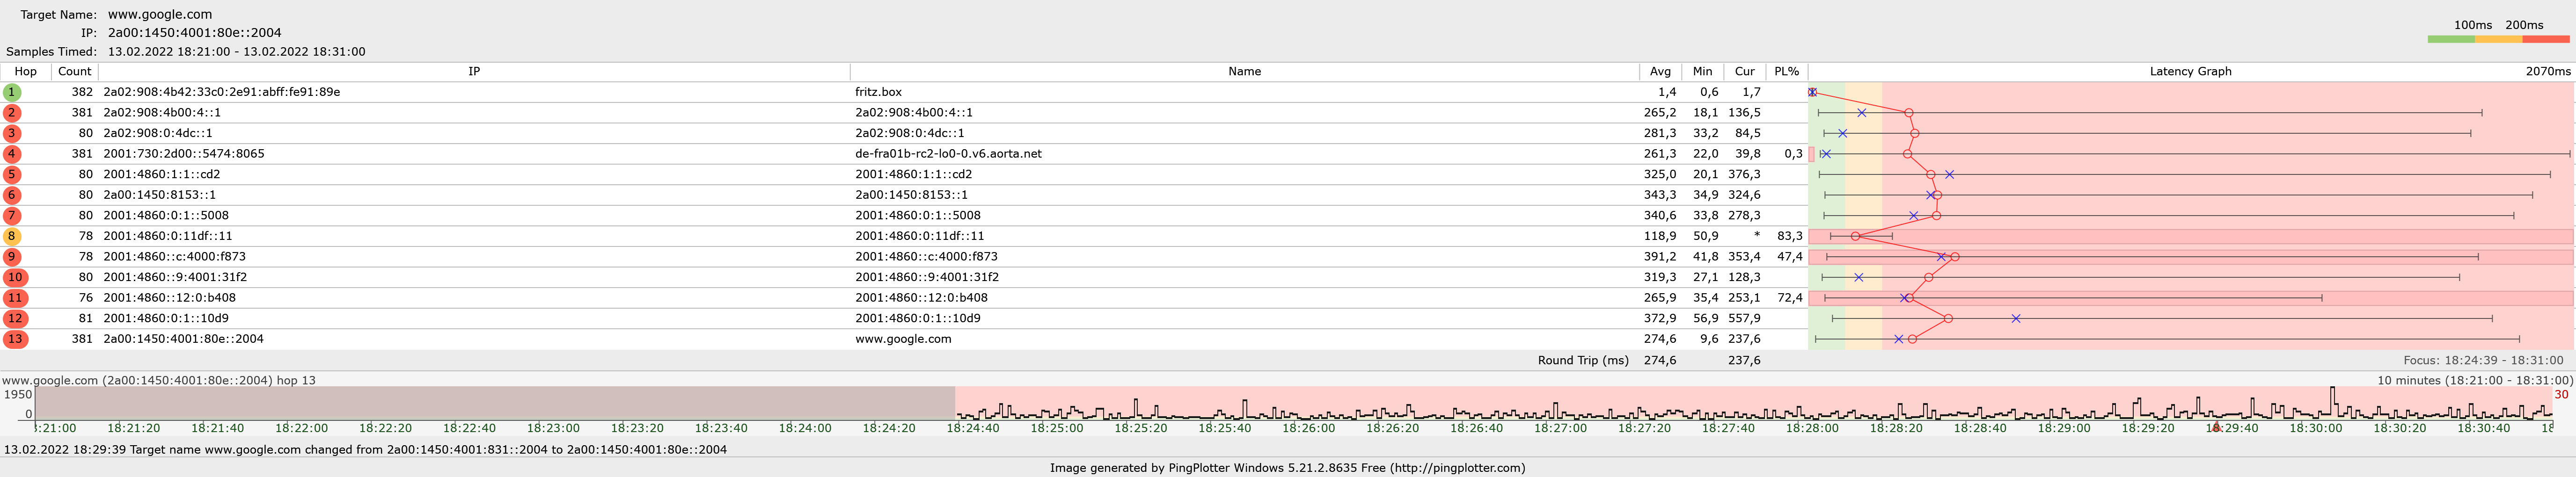Select the hop 11 circle icon
2576x477 pixels.
tap(15, 298)
